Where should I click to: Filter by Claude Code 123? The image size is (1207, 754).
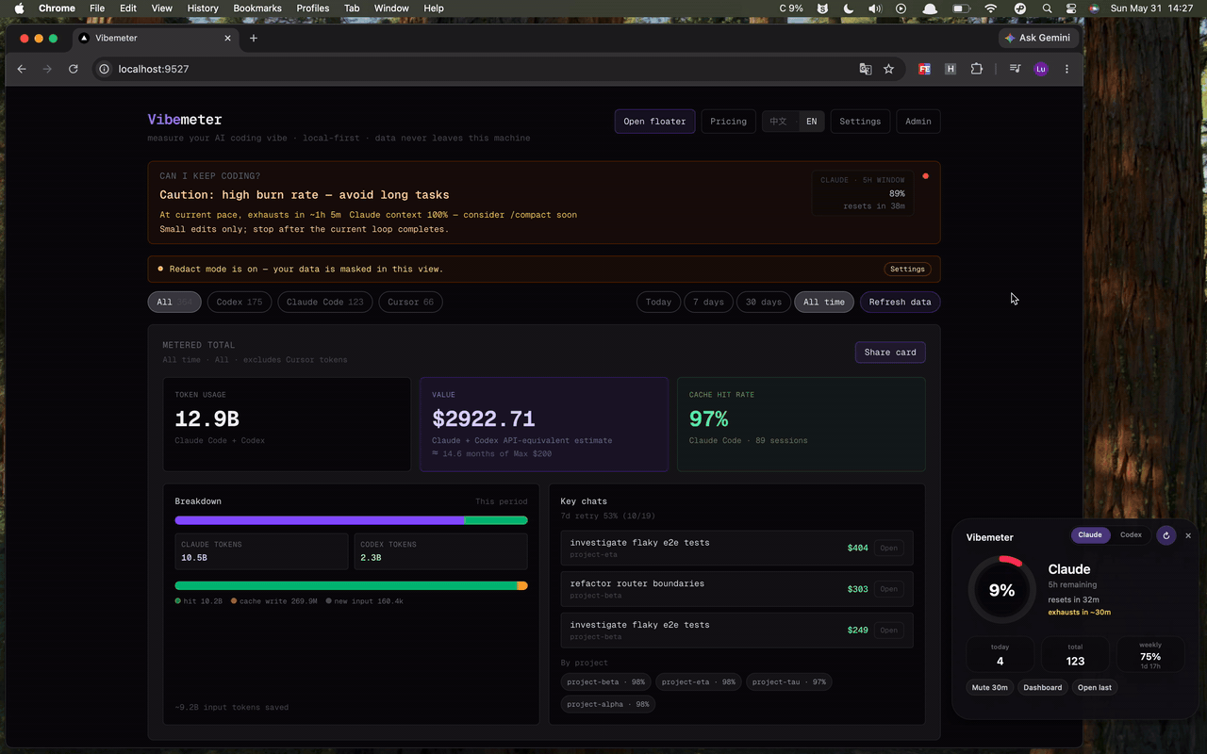[x=324, y=302]
